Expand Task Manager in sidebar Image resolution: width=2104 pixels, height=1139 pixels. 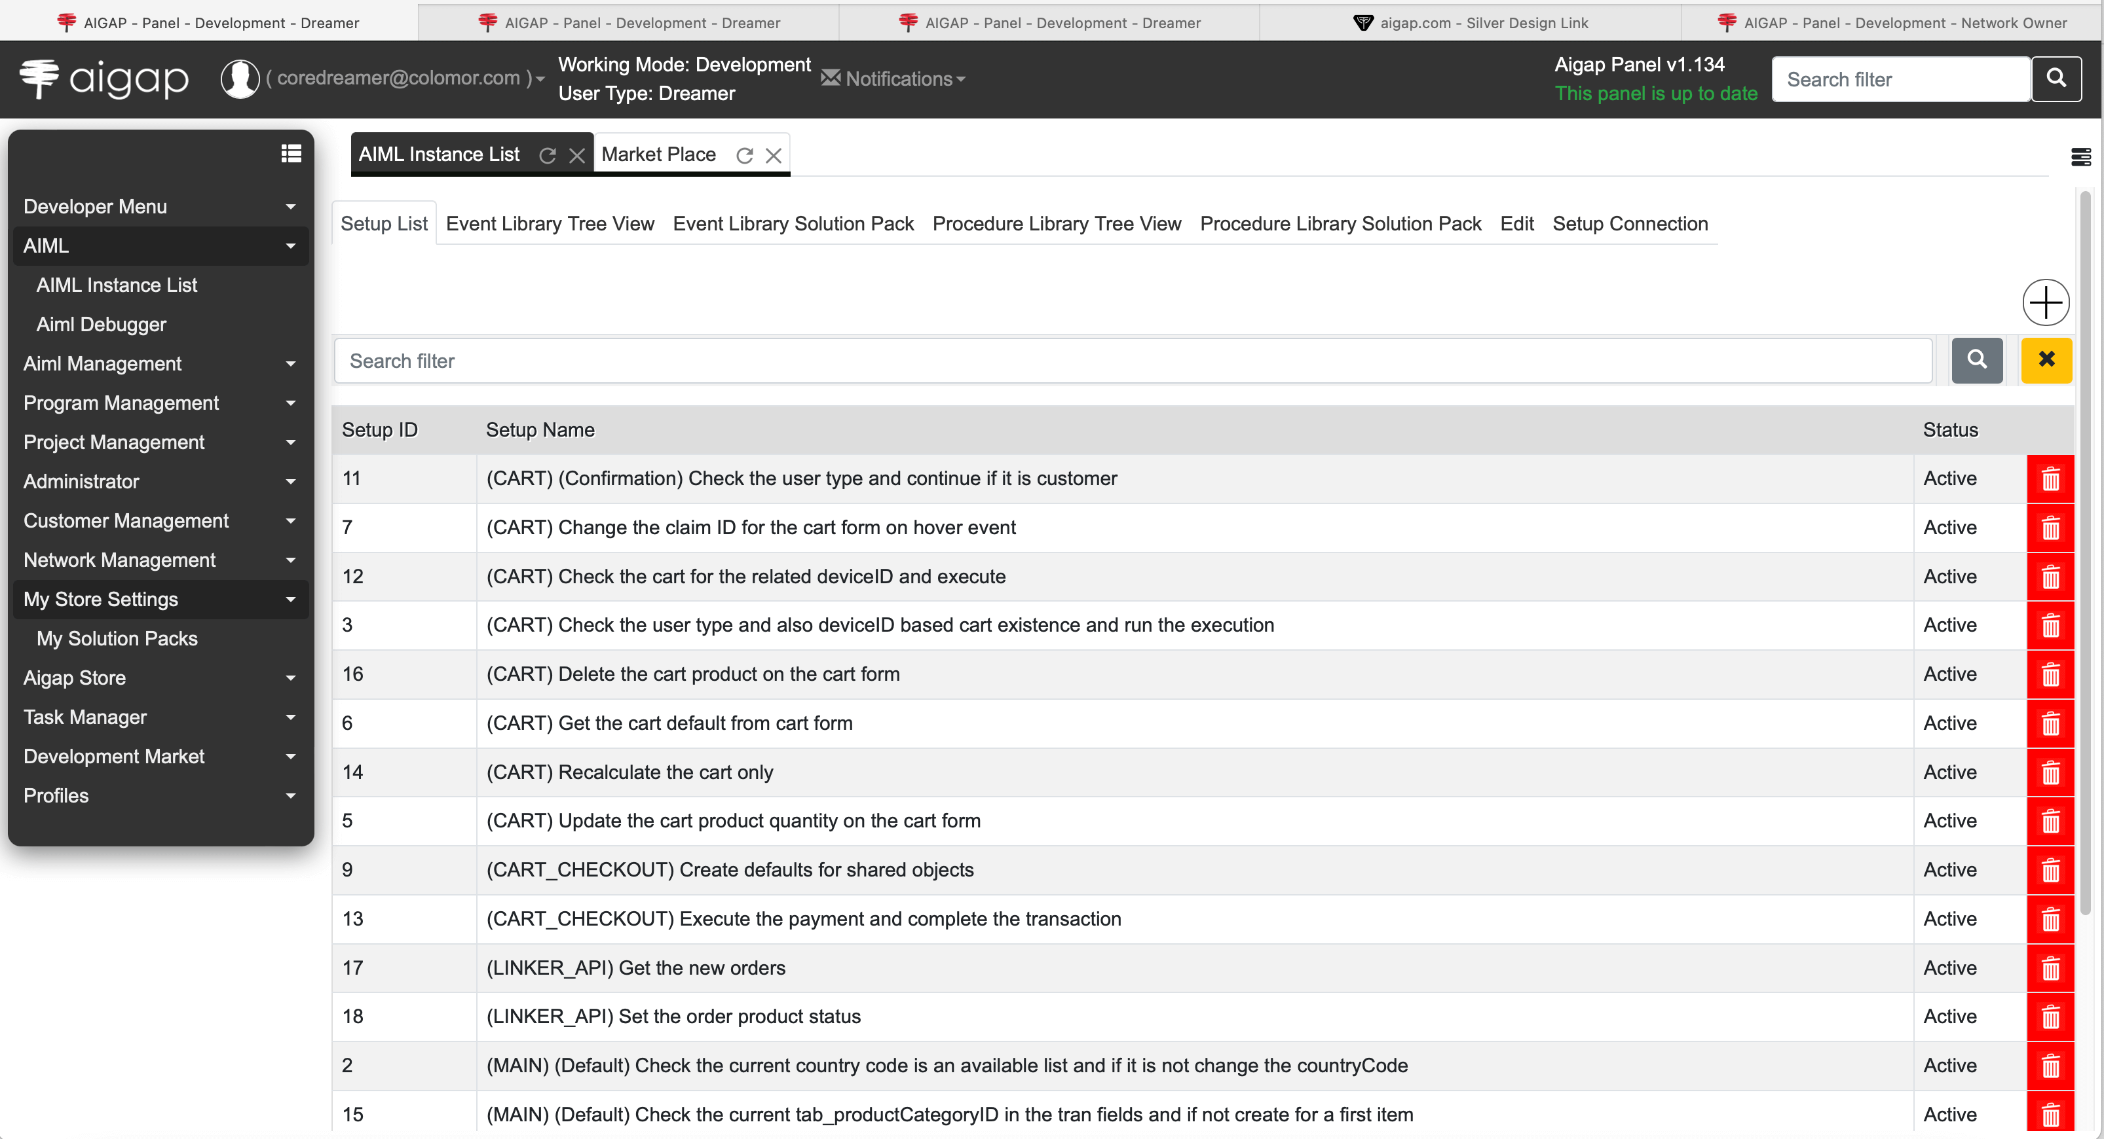click(x=160, y=716)
